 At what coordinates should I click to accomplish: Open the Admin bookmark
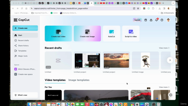pos(54,13)
